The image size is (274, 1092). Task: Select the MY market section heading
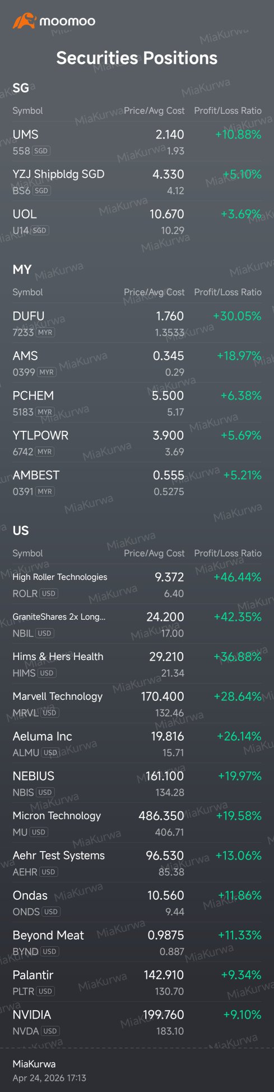(22, 269)
